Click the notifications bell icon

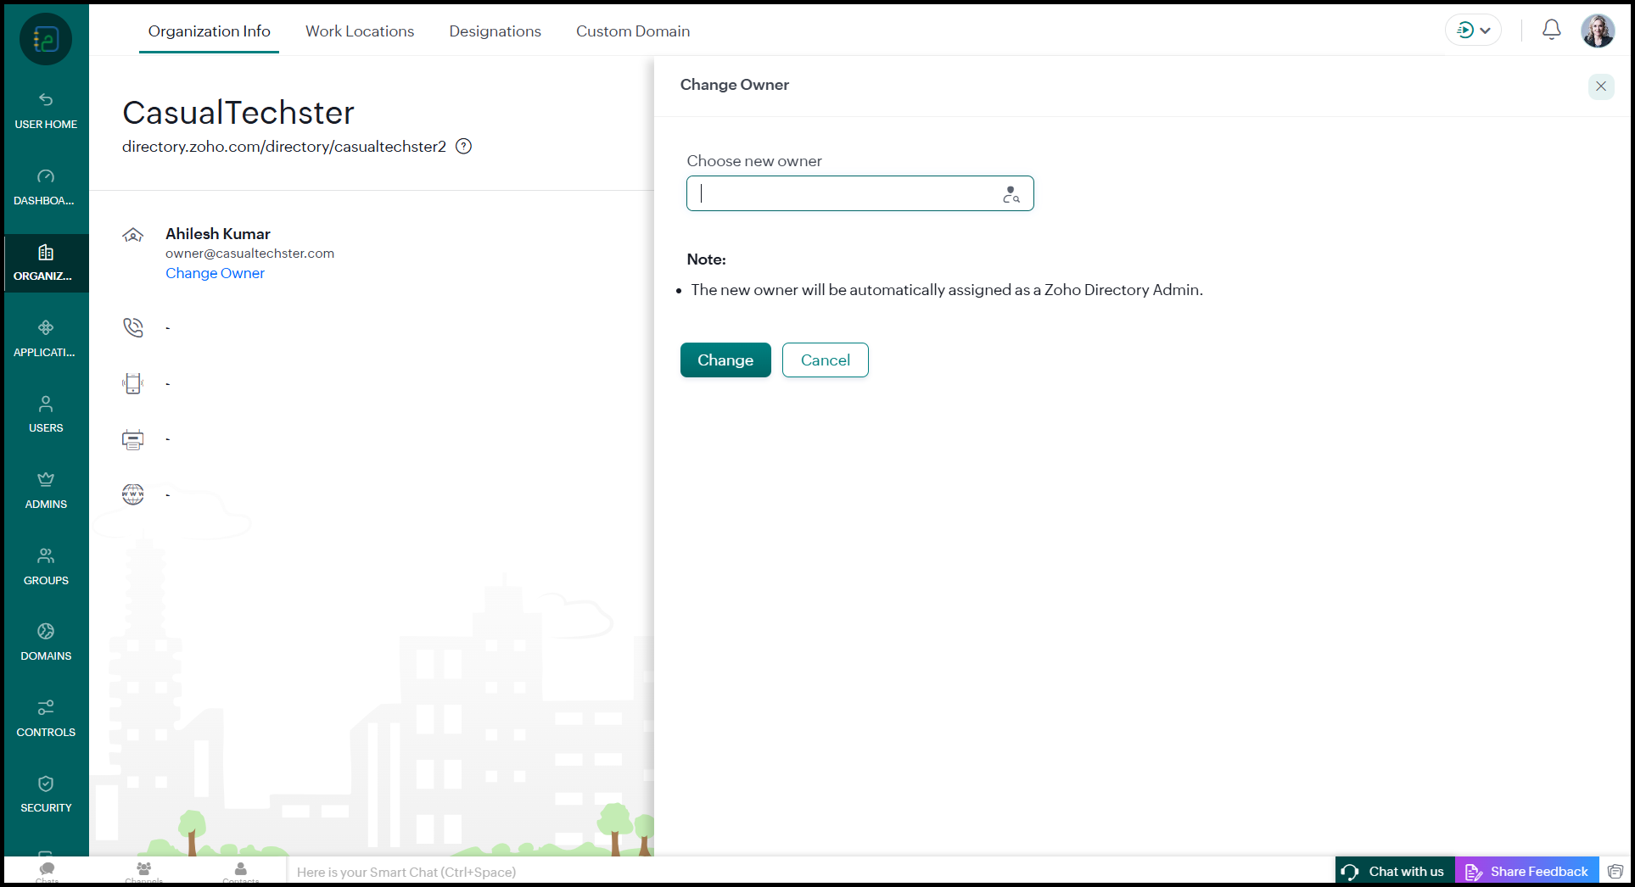(x=1551, y=31)
